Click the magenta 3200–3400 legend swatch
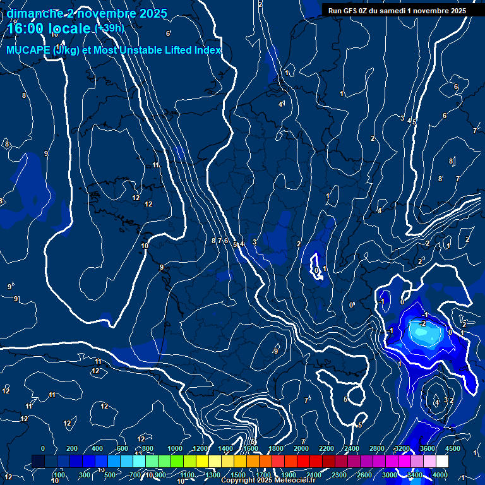This screenshot has height=485, width=485. [404, 461]
